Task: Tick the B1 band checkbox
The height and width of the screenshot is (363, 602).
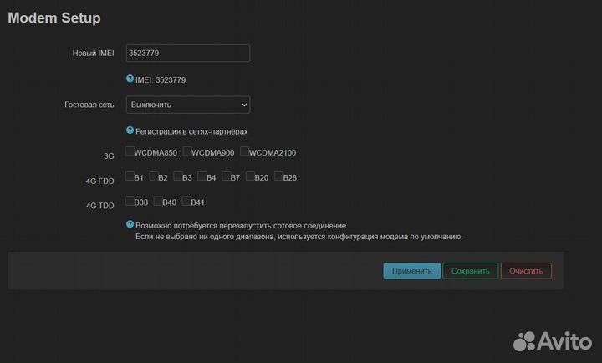Action: (x=130, y=176)
